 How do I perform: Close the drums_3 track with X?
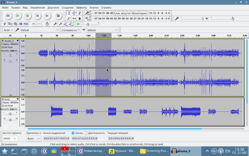3,41
